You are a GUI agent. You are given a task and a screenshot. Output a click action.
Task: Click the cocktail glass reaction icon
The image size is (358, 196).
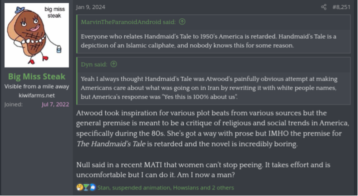(x=86, y=187)
